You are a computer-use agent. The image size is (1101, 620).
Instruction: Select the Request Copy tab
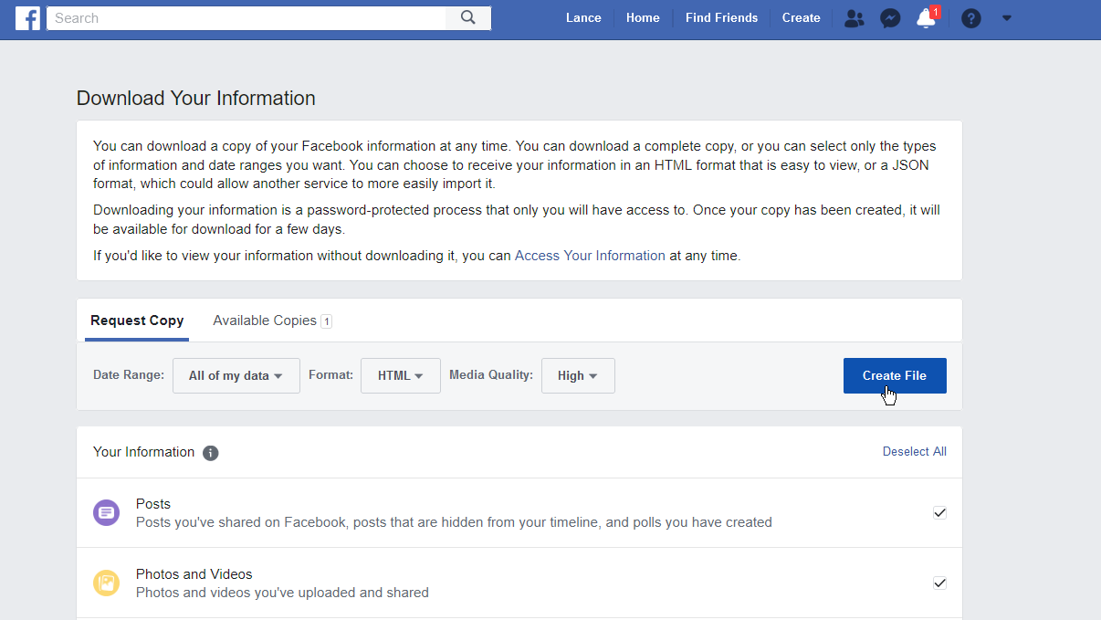(x=137, y=321)
